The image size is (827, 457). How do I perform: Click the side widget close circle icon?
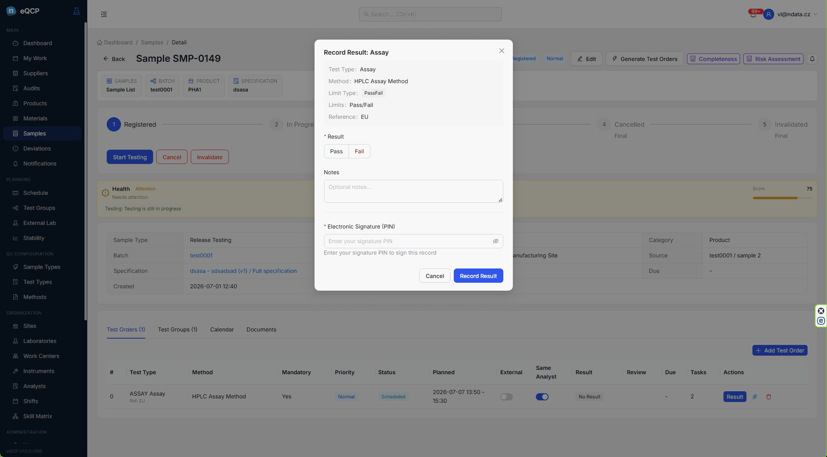tap(821, 311)
